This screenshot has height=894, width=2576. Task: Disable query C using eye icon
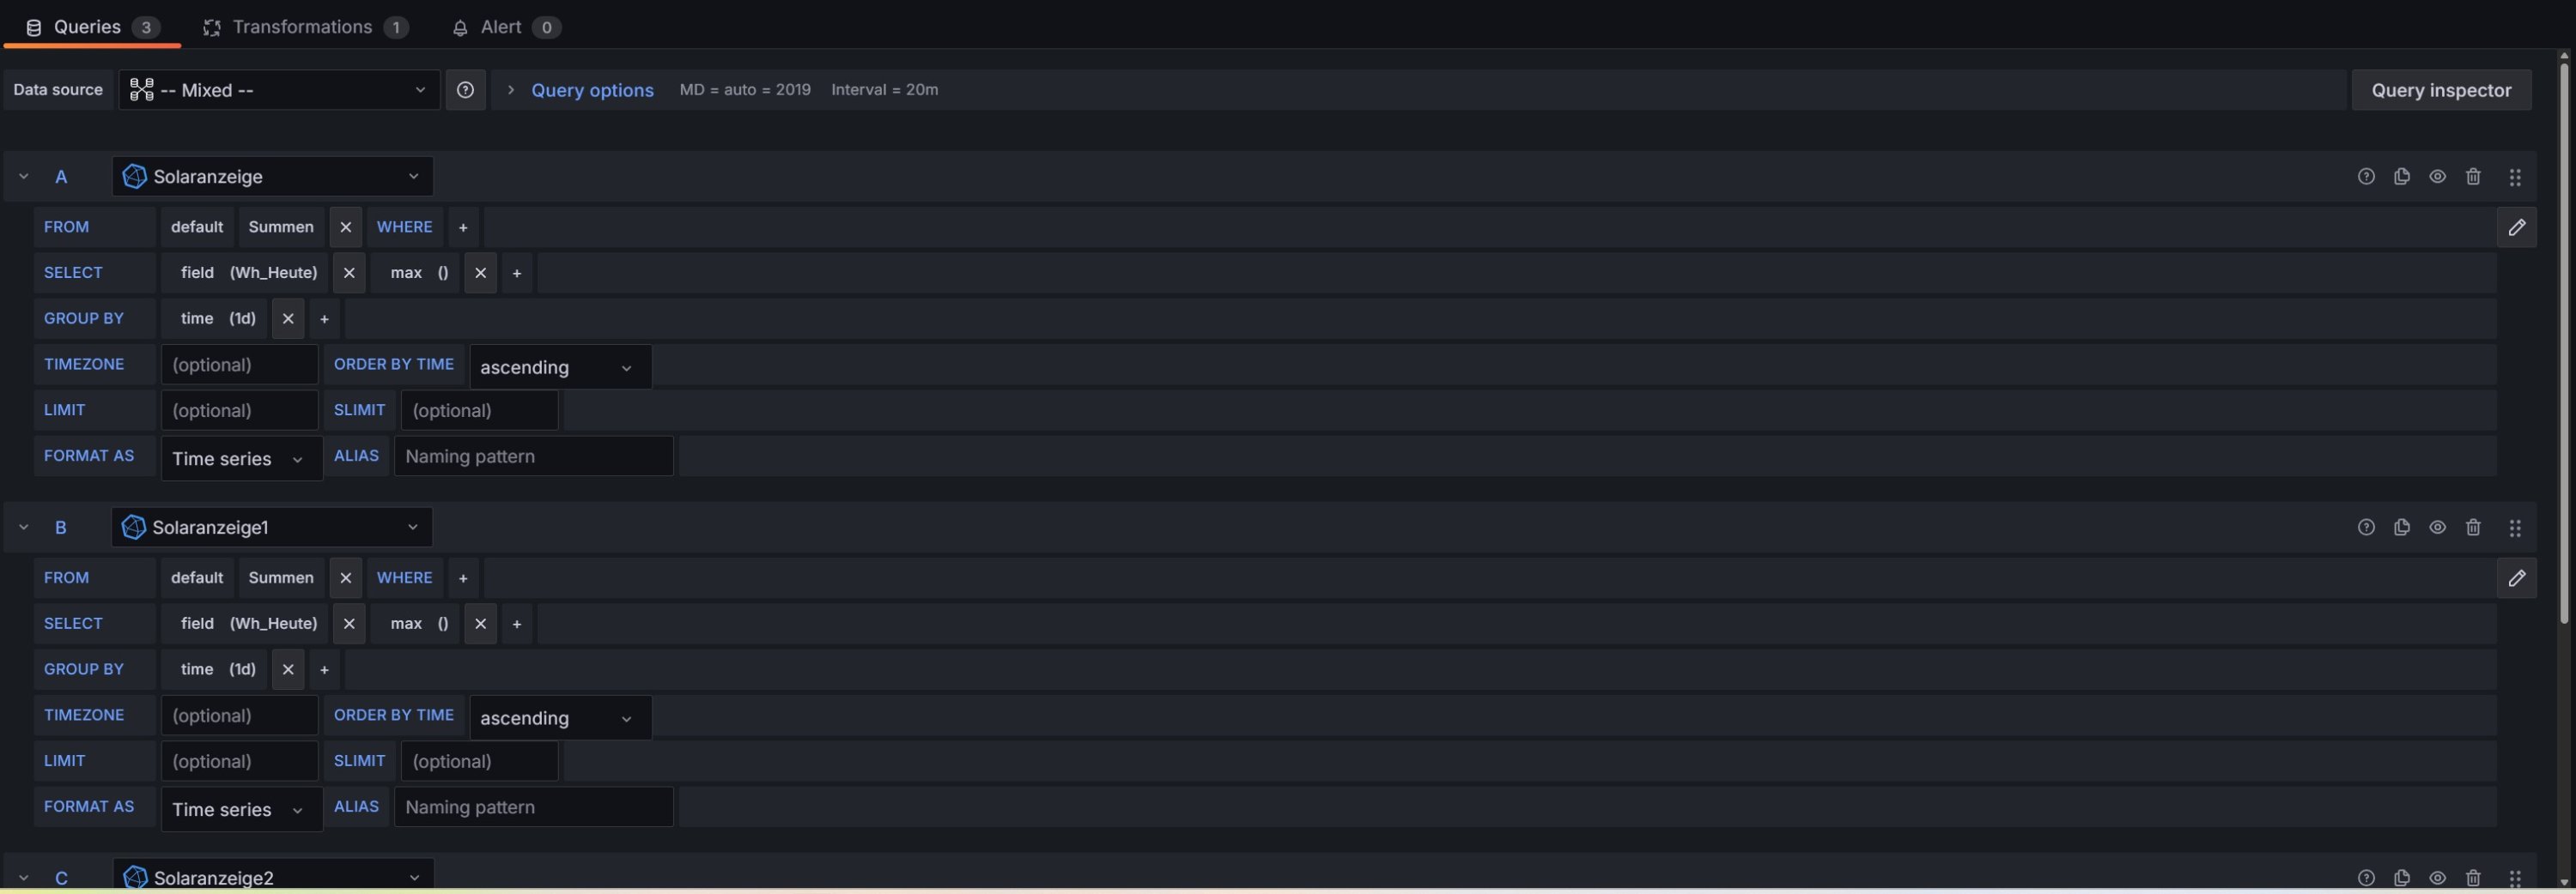pos(2437,877)
